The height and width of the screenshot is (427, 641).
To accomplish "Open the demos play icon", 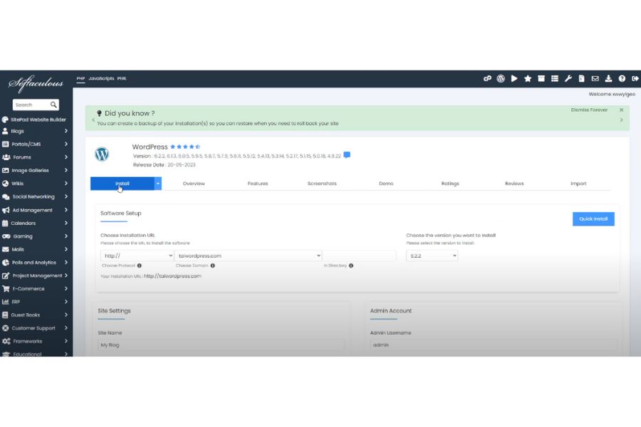I will (514, 78).
